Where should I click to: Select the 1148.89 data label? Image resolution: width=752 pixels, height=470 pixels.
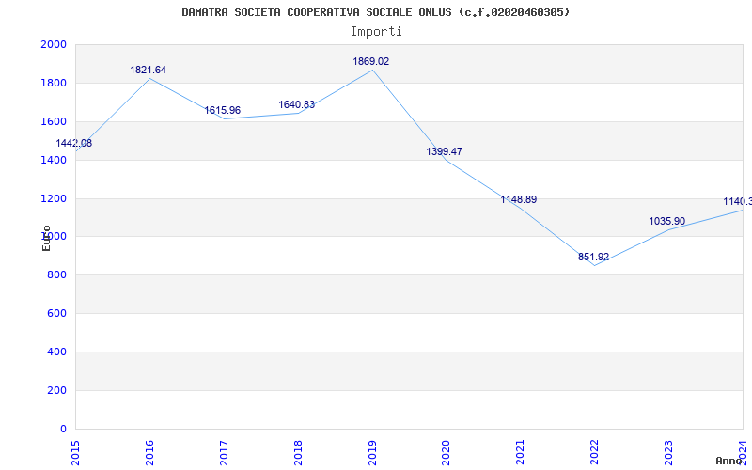click(519, 199)
